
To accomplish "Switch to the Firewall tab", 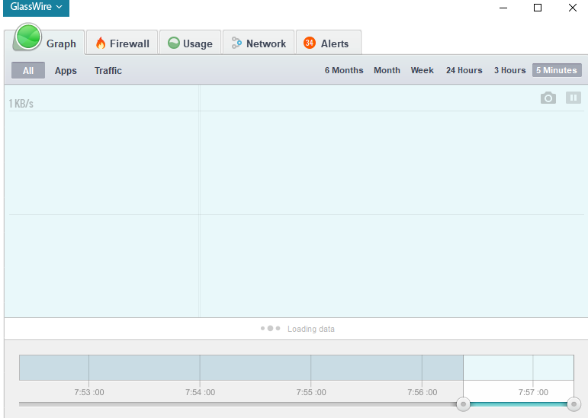I will point(122,43).
